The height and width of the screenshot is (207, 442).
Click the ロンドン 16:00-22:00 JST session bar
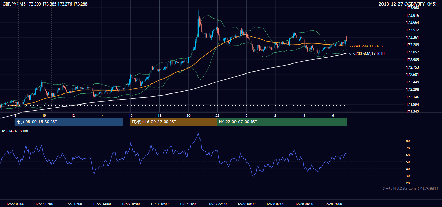(x=173, y=122)
